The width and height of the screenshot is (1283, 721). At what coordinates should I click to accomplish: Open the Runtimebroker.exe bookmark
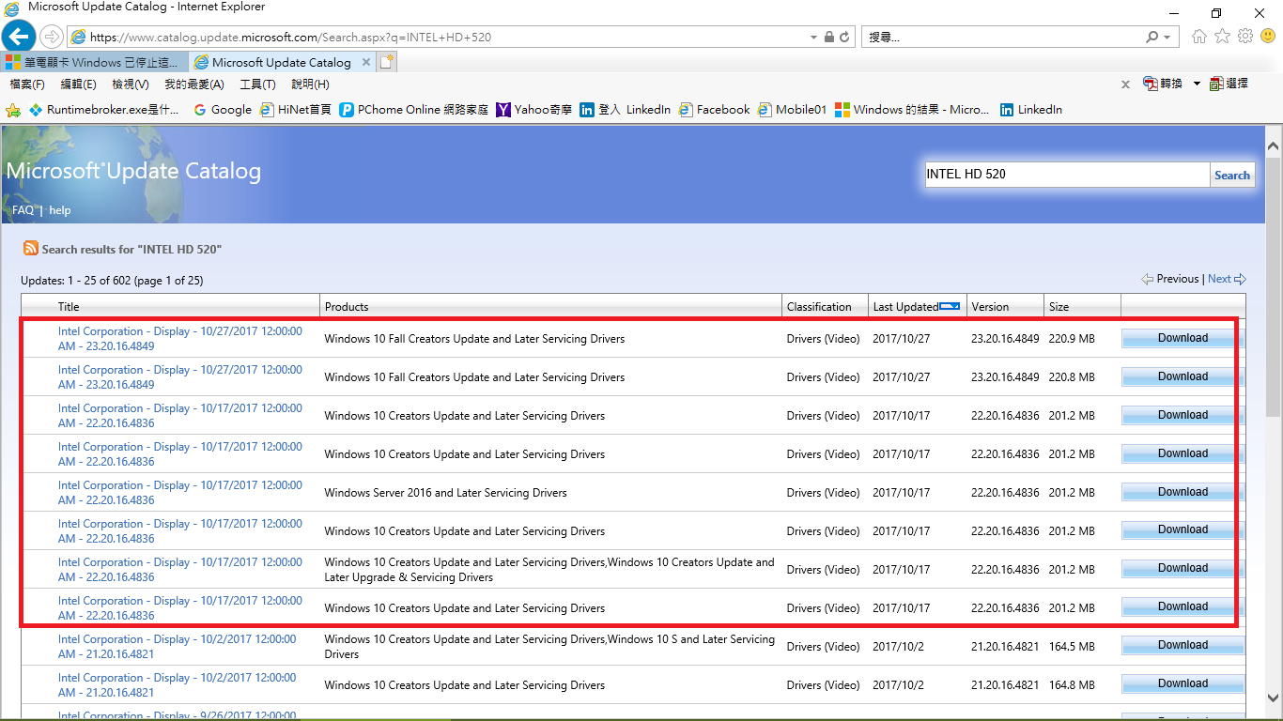tap(103, 110)
